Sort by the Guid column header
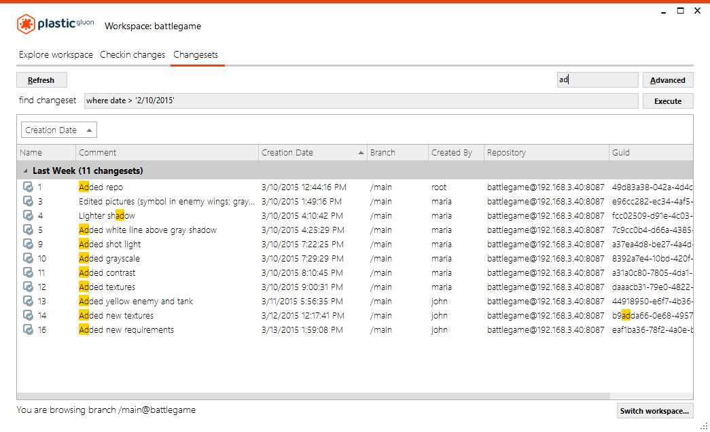710x432 pixels. [651, 153]
